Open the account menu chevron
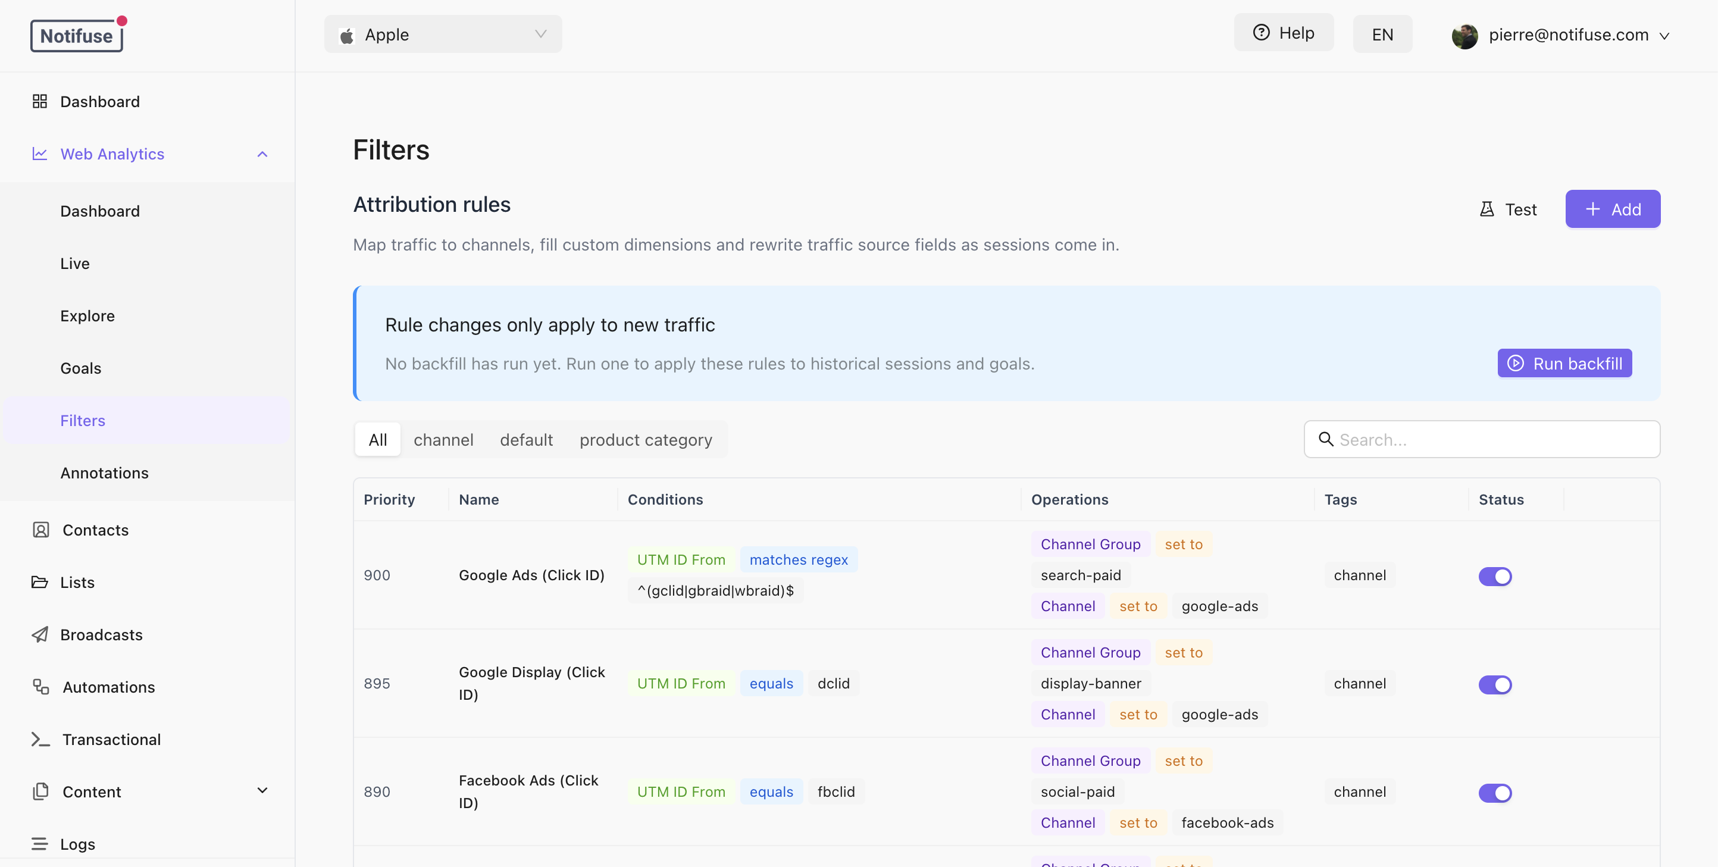Screen dimensions: 1718x867 [x=1664, y=36]
